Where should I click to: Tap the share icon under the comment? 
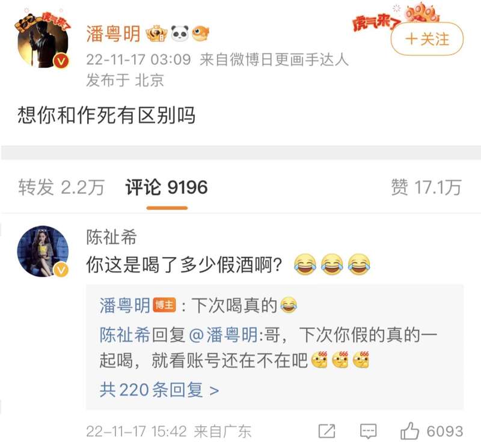pyautogui.click(x=326, y=432)
